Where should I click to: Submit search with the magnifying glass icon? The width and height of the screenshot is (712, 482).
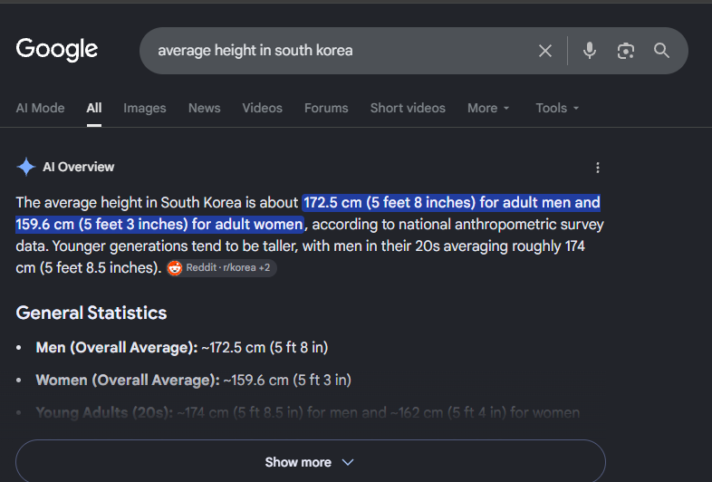coord(661,51)
